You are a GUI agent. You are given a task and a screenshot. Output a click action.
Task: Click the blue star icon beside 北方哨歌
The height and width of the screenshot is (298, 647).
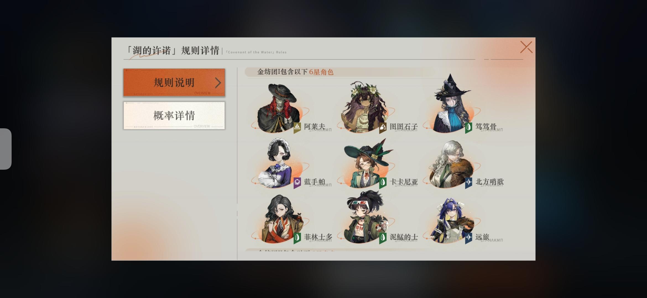click(x=468, y=182)
